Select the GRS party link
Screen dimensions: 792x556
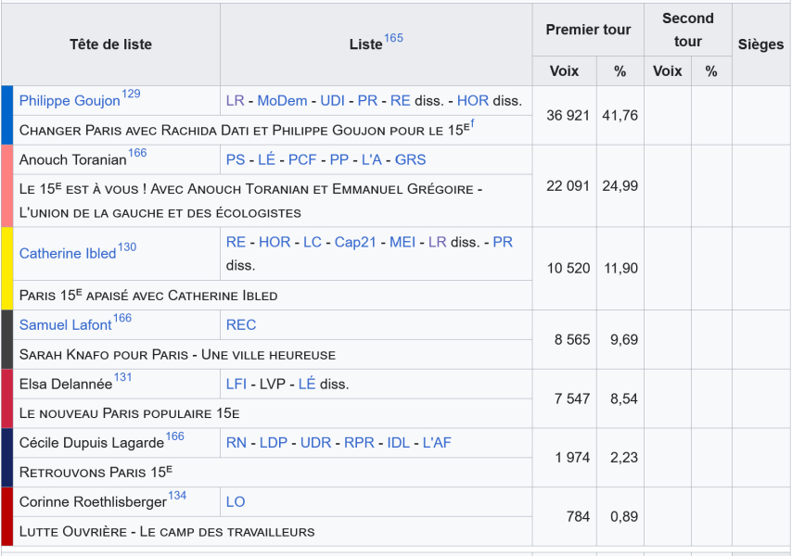pyautogui.click(x=410, y=159)
